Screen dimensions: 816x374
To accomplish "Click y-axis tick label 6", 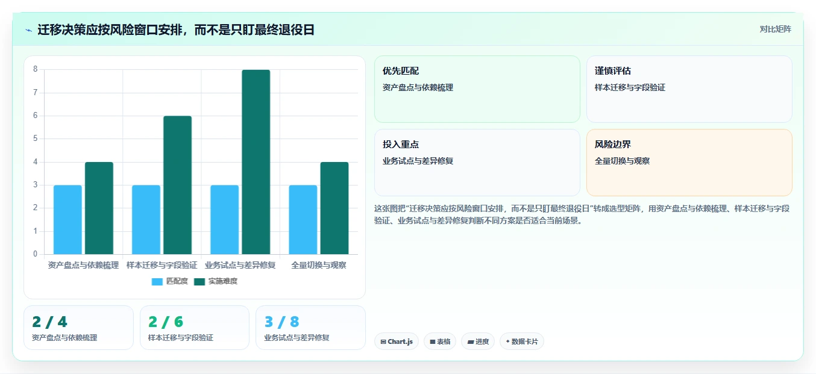I will (36, 116).
